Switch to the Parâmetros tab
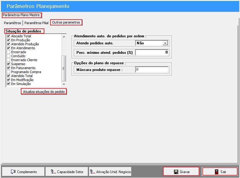The height and width of the screenshot is (178, 240). tap(13, 23)
